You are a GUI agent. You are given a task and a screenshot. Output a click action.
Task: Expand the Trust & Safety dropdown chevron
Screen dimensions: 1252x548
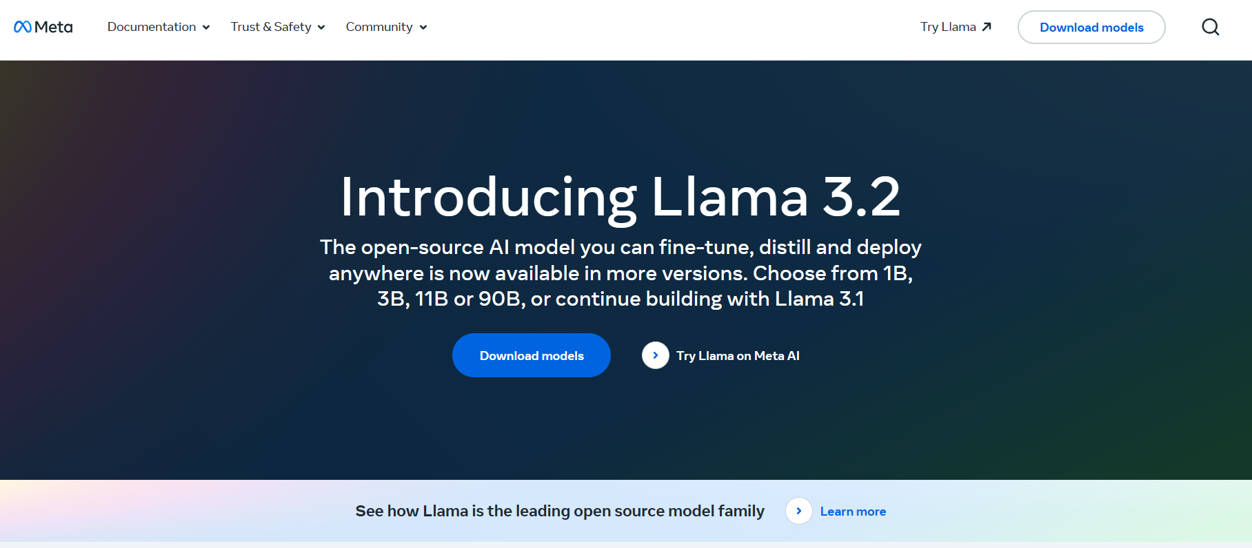pos(321,28)
